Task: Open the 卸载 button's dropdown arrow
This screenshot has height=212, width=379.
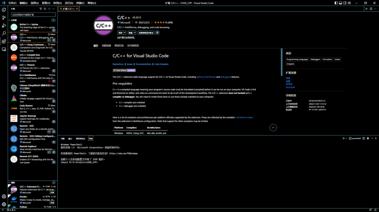Action: [135, 33]
